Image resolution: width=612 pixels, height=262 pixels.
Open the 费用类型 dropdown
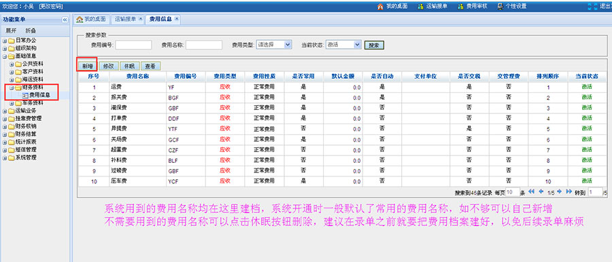coord(274,44)
